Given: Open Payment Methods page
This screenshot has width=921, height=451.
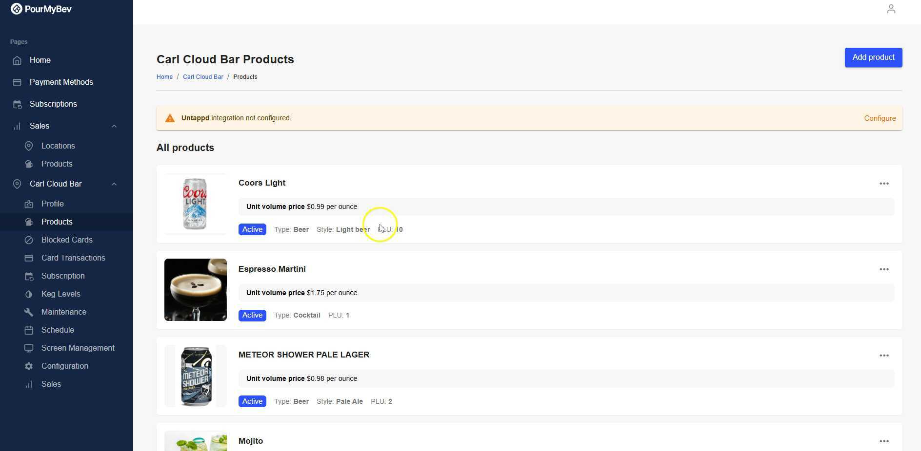Looking at the screenshot, I should pos(61,82).
